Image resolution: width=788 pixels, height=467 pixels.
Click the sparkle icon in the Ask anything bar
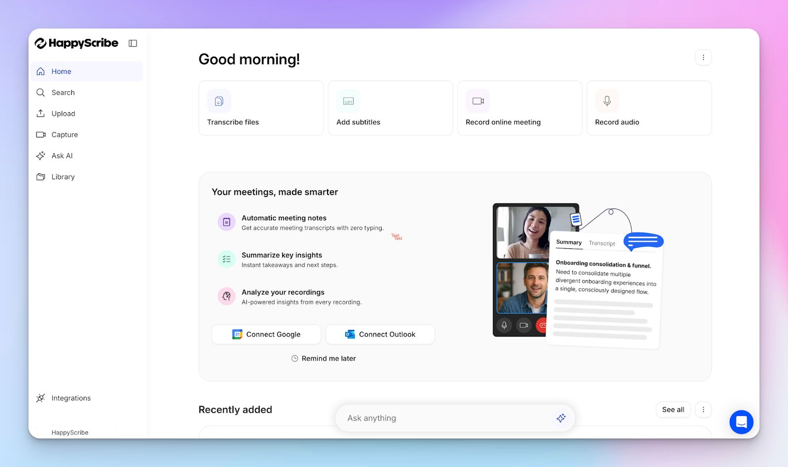(561, 418)
